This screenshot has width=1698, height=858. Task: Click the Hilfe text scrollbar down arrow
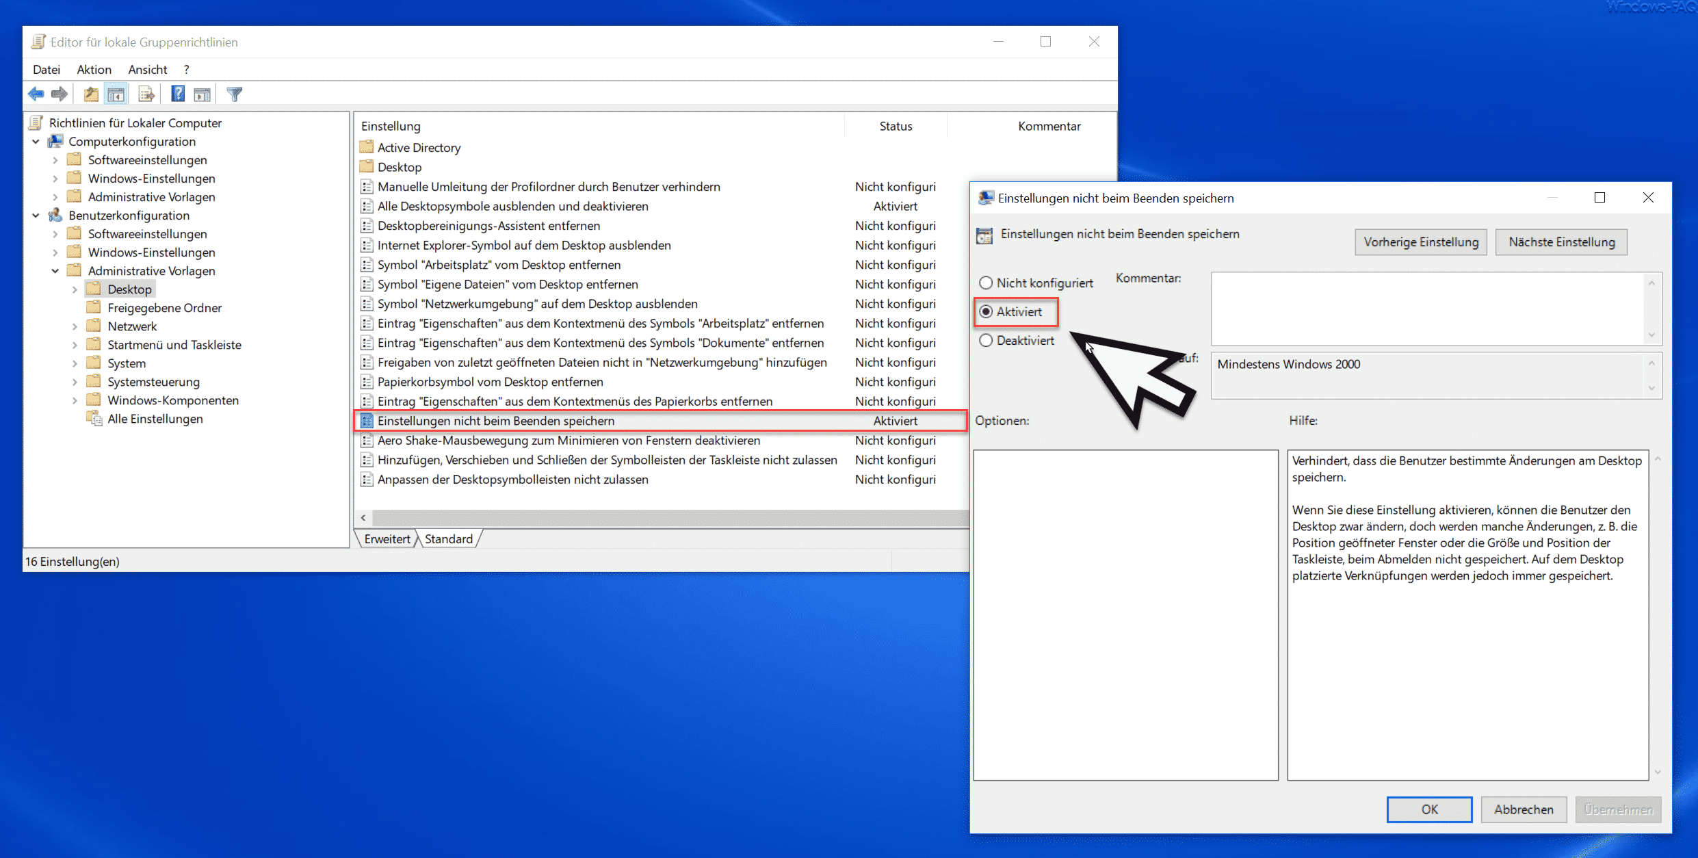(x=1658, y=772)
